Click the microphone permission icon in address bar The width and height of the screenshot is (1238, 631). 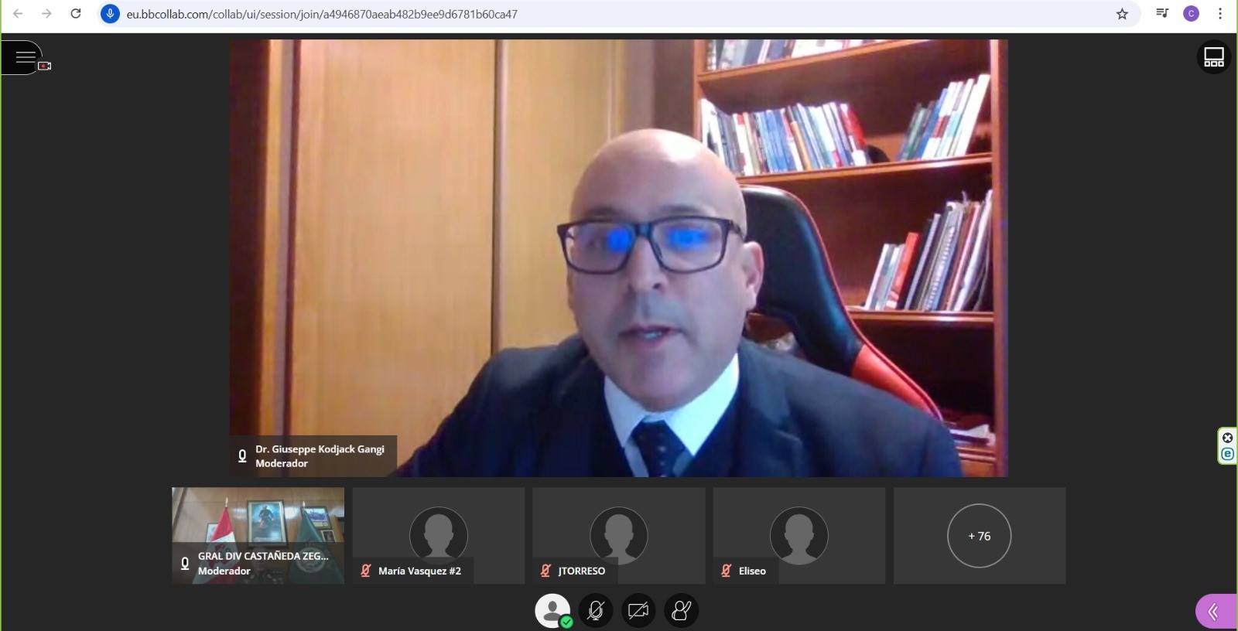[x=111, y=14]
